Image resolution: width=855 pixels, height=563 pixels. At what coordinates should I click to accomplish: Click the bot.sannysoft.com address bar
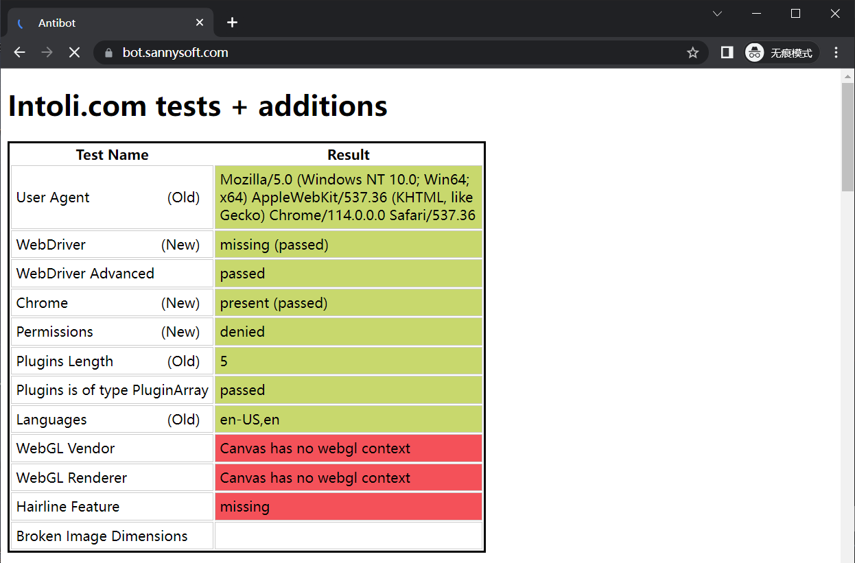[384, 53]
